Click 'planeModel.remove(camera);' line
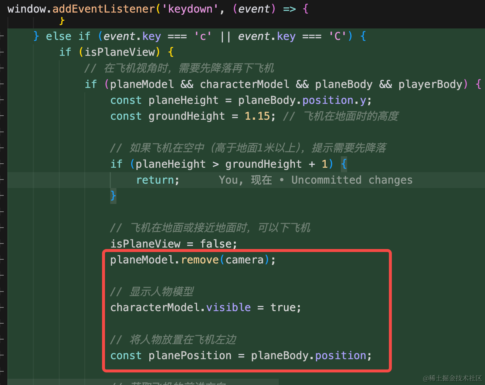 193,260
